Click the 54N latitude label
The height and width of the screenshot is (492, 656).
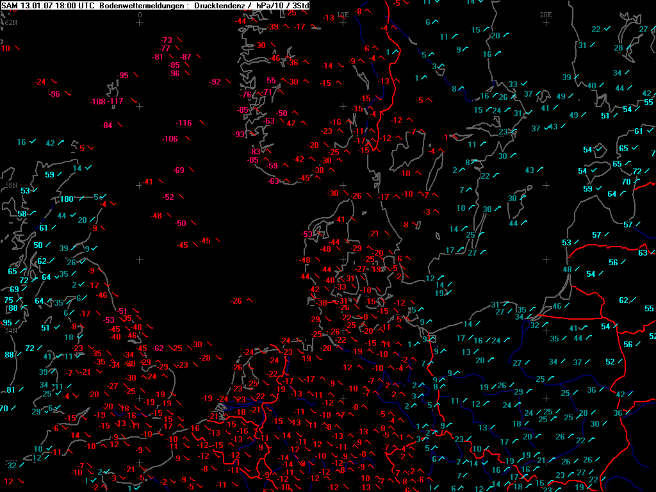click(10, 331)
